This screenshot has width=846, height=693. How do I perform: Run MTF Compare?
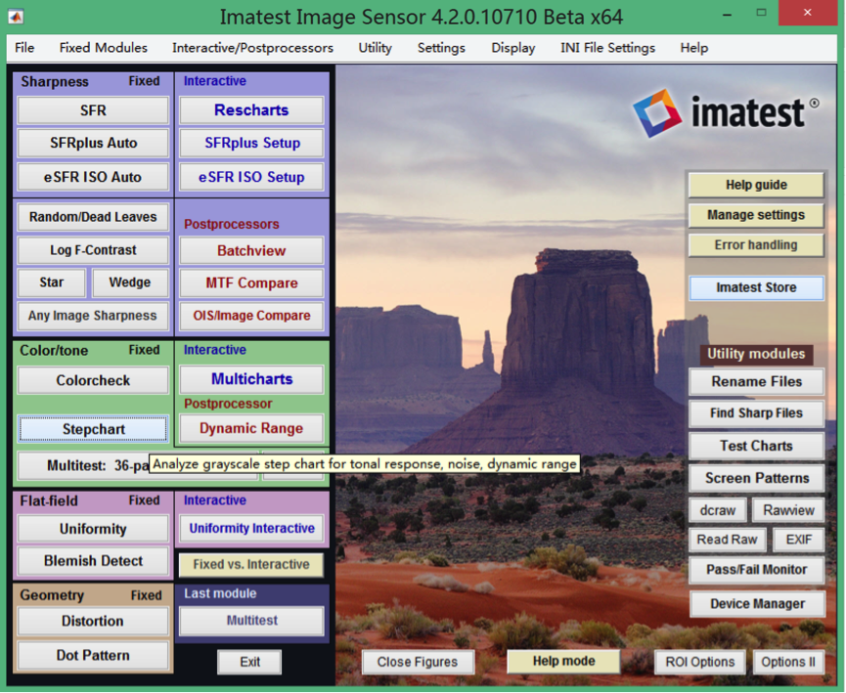(250, 283)
